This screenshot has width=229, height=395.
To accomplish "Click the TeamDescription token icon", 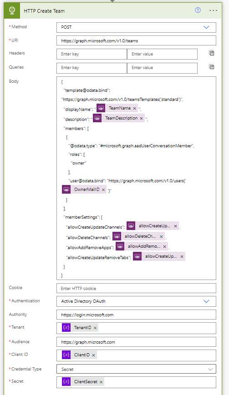I will (97, 118).
